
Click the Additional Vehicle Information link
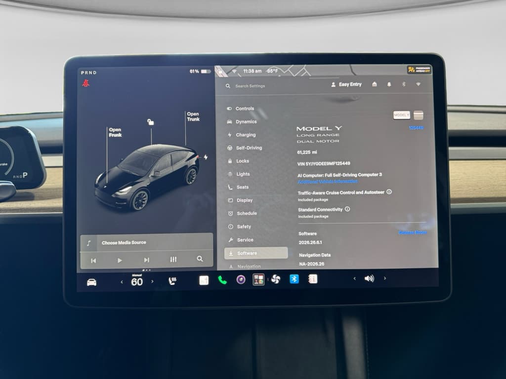[328, 182]
